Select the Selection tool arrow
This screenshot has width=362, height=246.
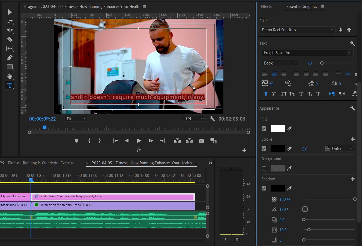point(10,12)
